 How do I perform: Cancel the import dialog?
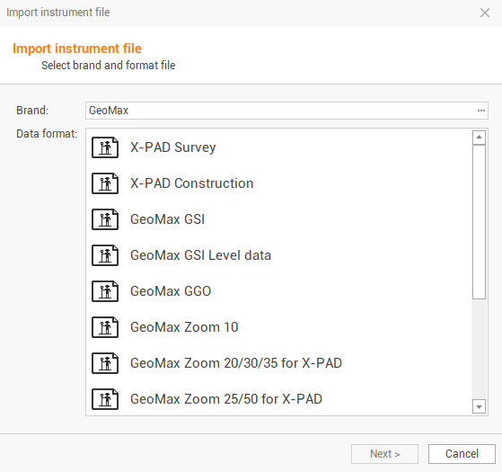pyautogui.click(x=462, y=454)
